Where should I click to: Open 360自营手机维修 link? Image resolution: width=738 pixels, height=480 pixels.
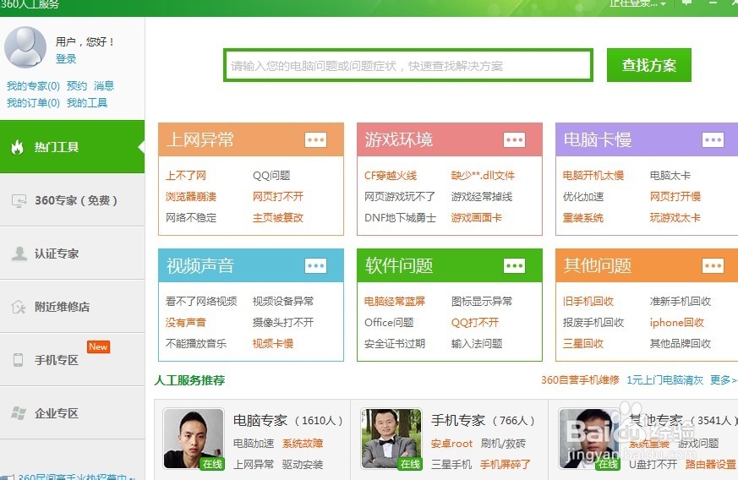580,380
